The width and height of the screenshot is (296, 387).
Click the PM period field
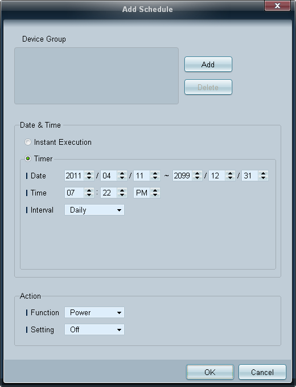(x=142, y=193)
